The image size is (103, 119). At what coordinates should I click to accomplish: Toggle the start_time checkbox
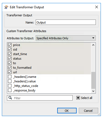click(10, 54)
